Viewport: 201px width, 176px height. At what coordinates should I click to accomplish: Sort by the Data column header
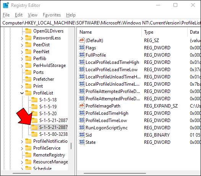pyautogui.click(x=194, y=32)
